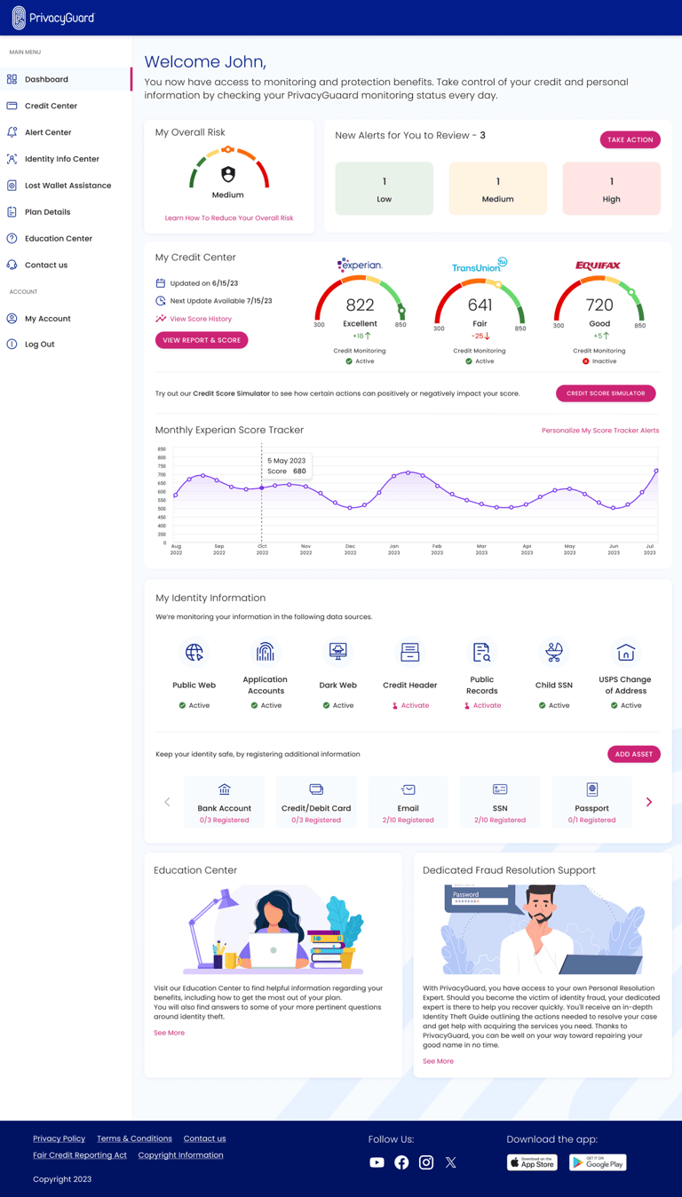682x1197 pixels.
Task: Click the Google Play download badge
Action: point(598,1162)
